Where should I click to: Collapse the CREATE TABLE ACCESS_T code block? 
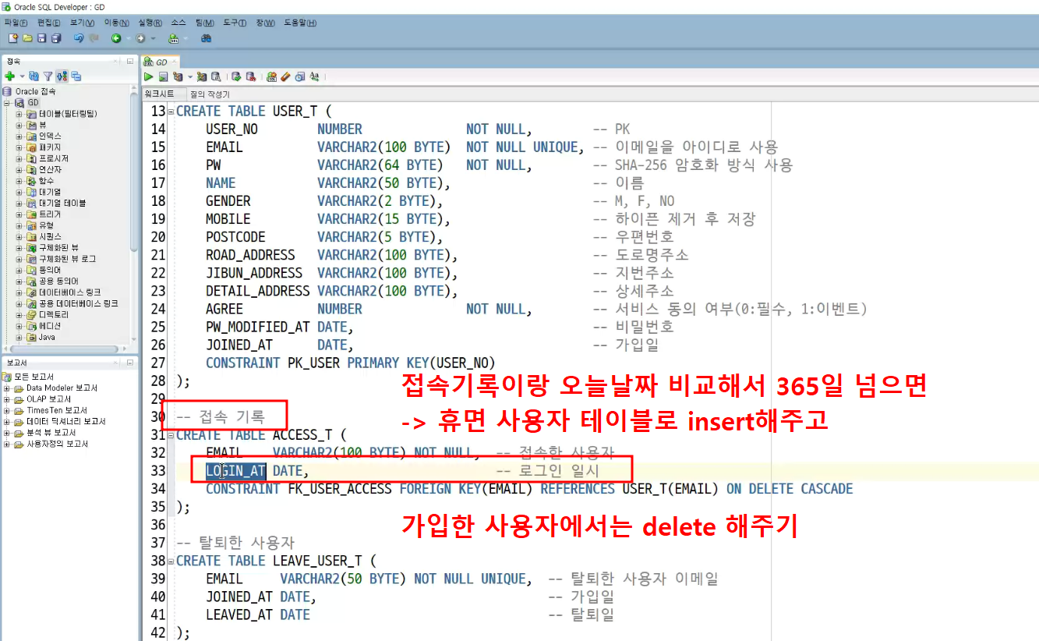171,435
